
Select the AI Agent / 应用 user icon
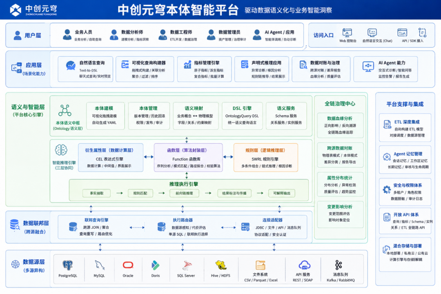tap(257, 35)
